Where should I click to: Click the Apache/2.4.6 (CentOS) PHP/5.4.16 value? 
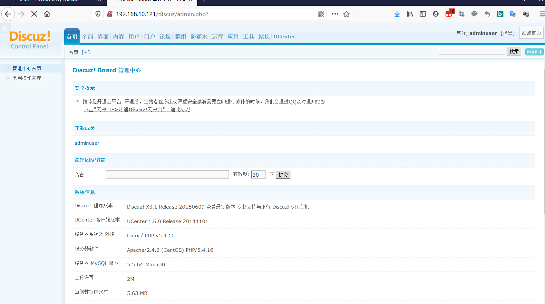click(170, 250)
